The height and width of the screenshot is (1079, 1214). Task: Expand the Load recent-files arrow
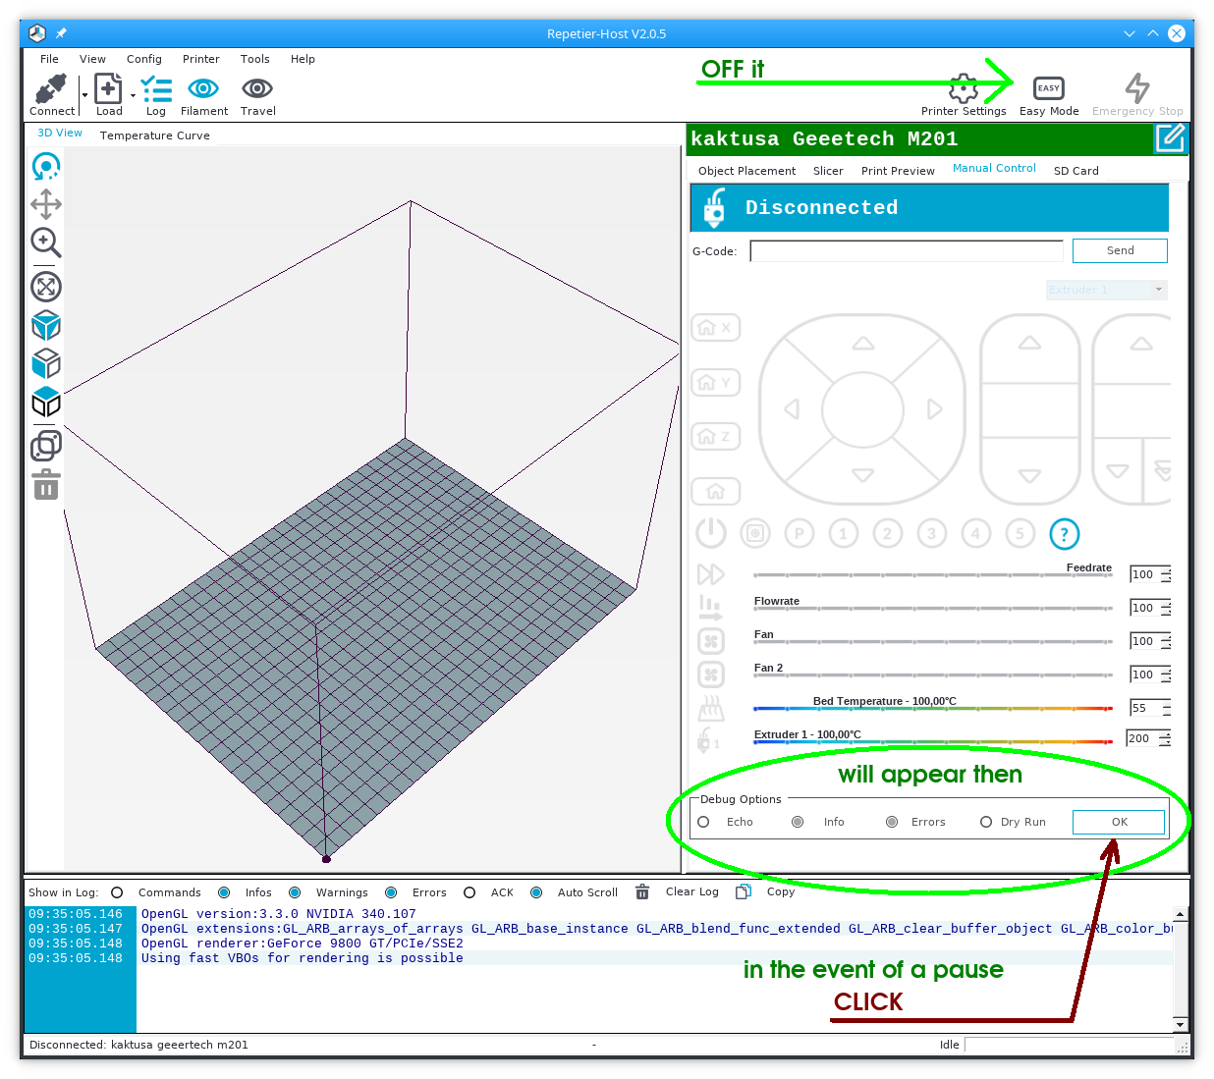pyautogui.click(x=133, y=95)
